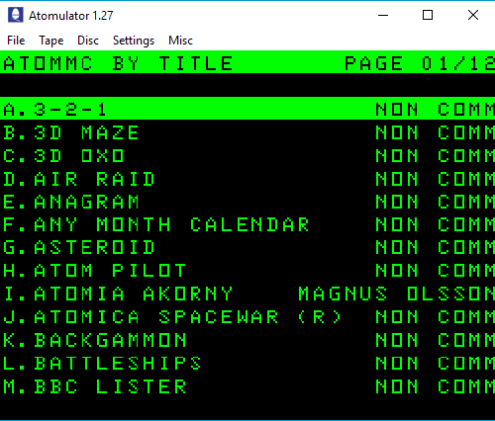The height and width of the screenshot is (421, 495).
Task: Click the I. ATOMIA AKORNY listing
Action: pyautogui.click(x=247, y=294)
